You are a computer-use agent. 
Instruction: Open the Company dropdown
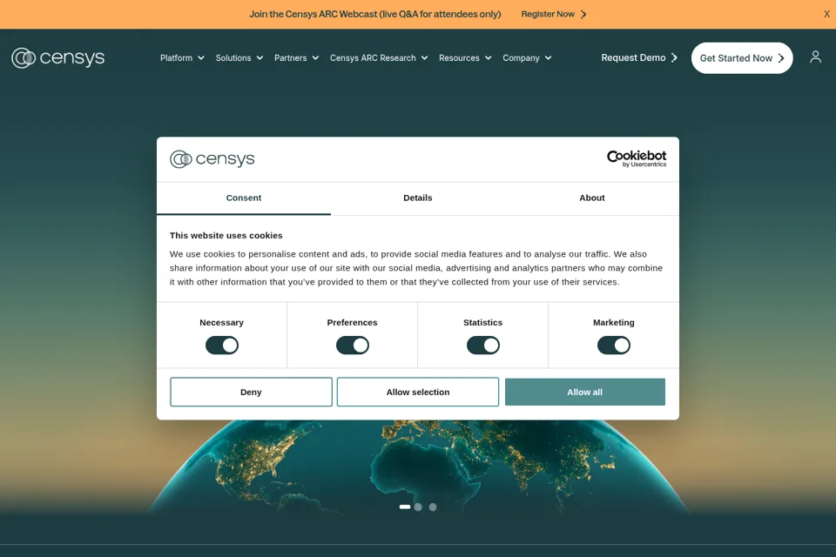(x=527, y=57)
